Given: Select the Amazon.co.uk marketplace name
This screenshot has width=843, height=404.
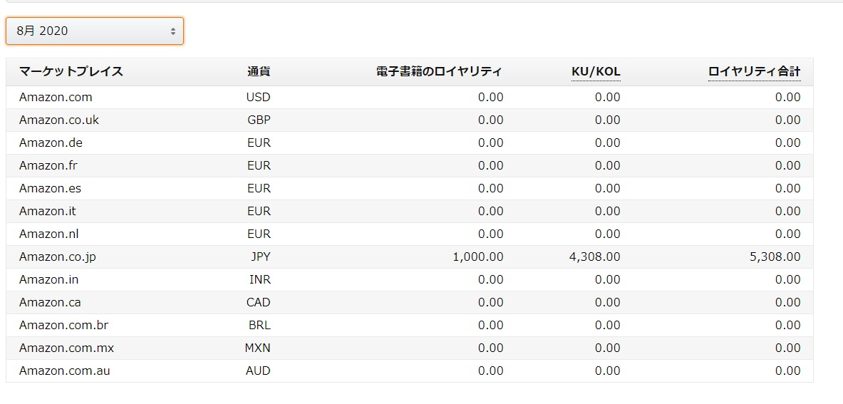Looking at the screenshot, I should point(59,120).
